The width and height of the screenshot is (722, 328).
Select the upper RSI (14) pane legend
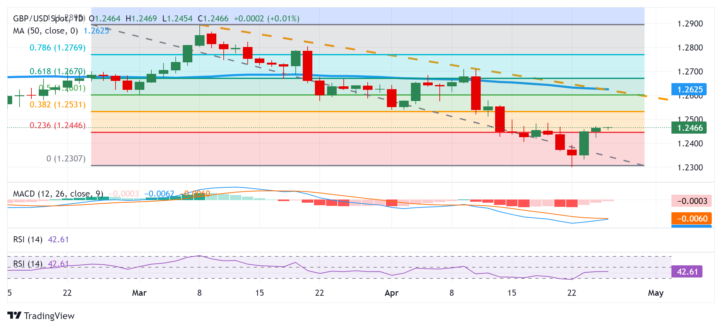(28, 239)
